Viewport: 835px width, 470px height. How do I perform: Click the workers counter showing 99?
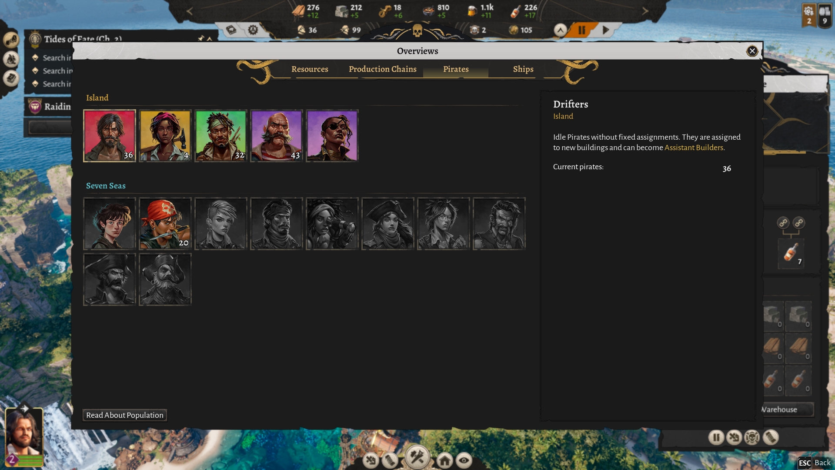351,30
